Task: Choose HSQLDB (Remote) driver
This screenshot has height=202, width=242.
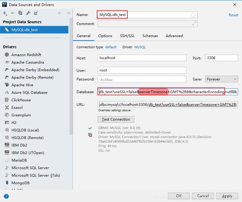Action: tap(28, 138)
